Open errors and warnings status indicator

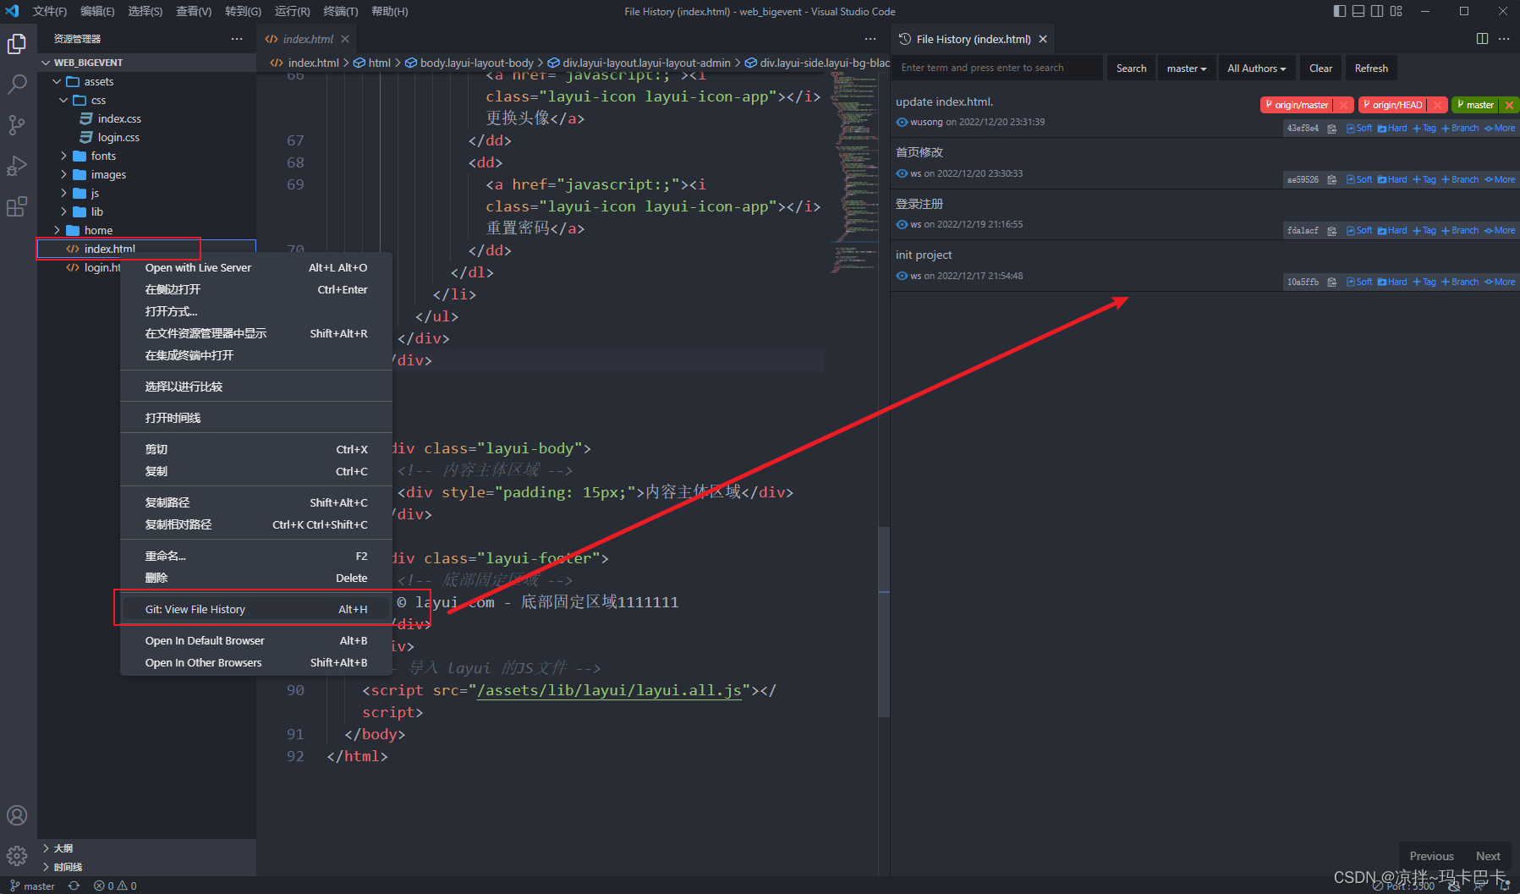coord(115,886)
